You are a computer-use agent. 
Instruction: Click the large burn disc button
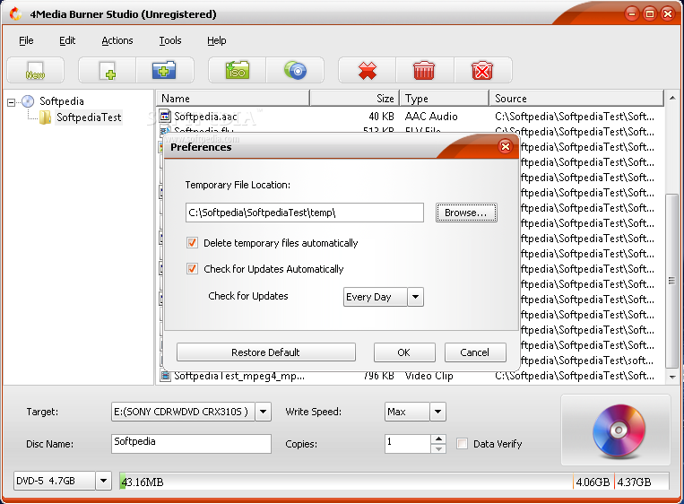tap(616, 430)
